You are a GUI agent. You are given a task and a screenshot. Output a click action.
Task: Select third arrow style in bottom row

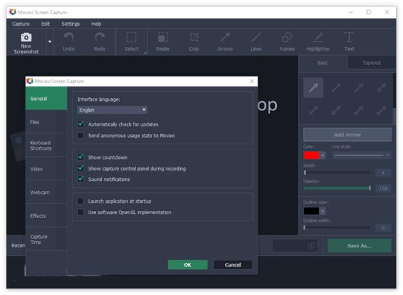point(359,110)
